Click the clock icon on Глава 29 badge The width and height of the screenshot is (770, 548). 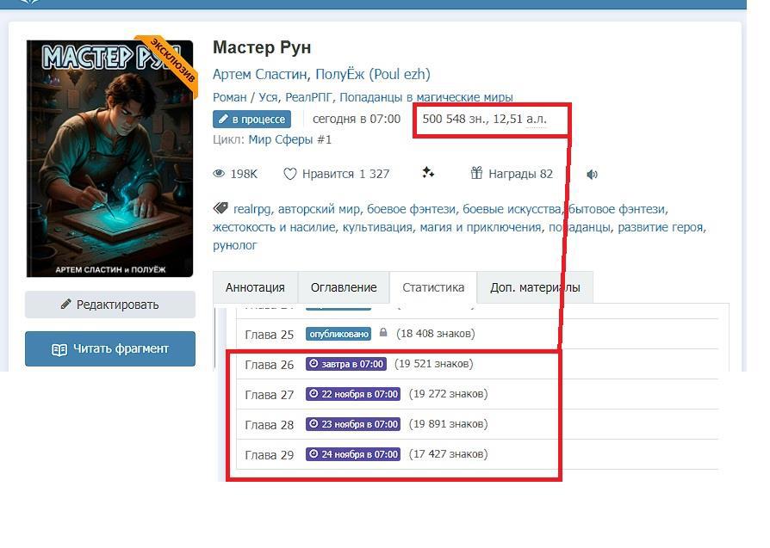314,454
